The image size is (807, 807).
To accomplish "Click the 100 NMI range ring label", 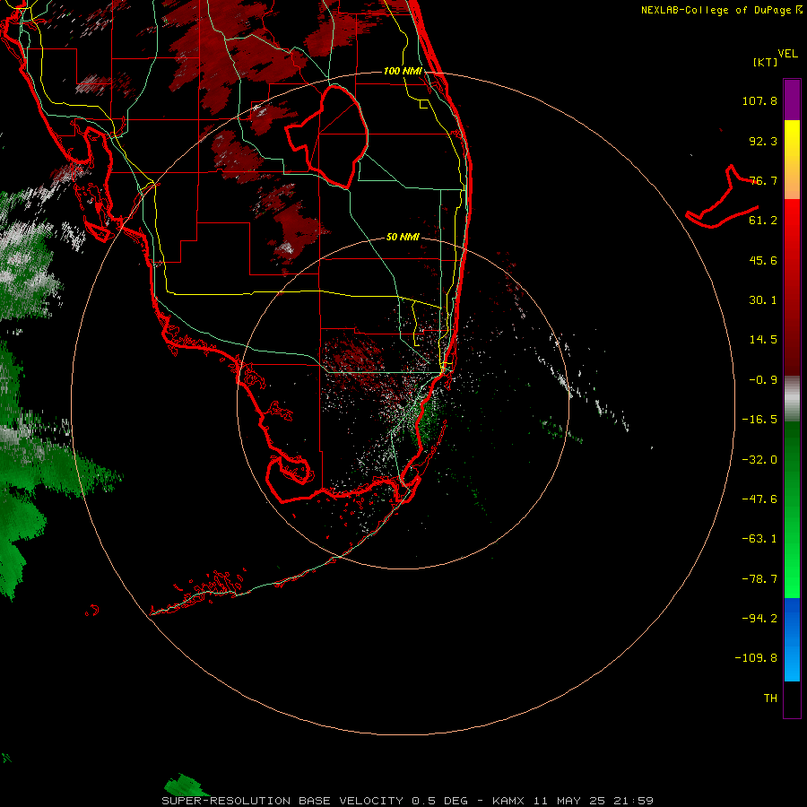I will tap(403, 71).
